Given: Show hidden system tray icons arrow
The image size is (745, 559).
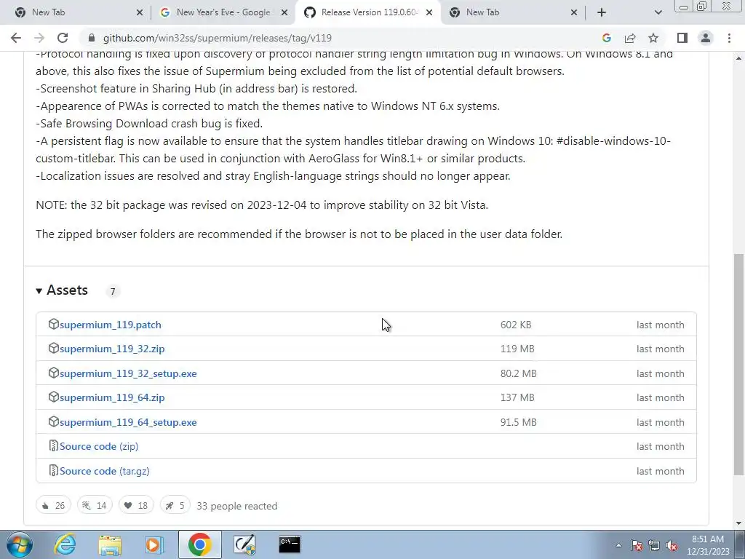Looking at the screenshot, I should pos(618,545).
